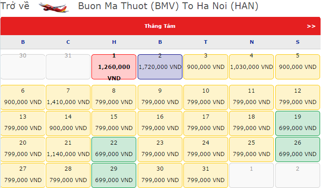Screen dimensions: 321x188
Task: Click the Vietjet airplane logo icon
Action: (x=54, y=7)
